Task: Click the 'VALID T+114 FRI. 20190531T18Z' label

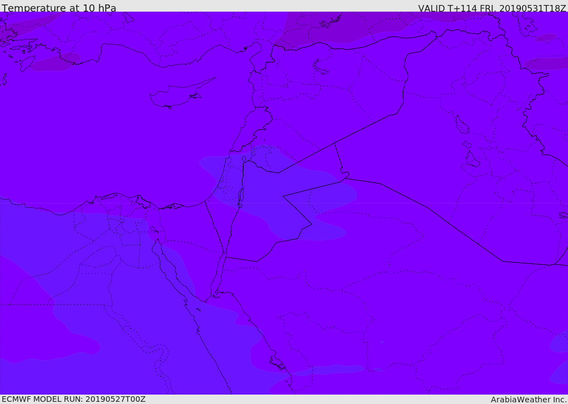Action: point(492,8)
